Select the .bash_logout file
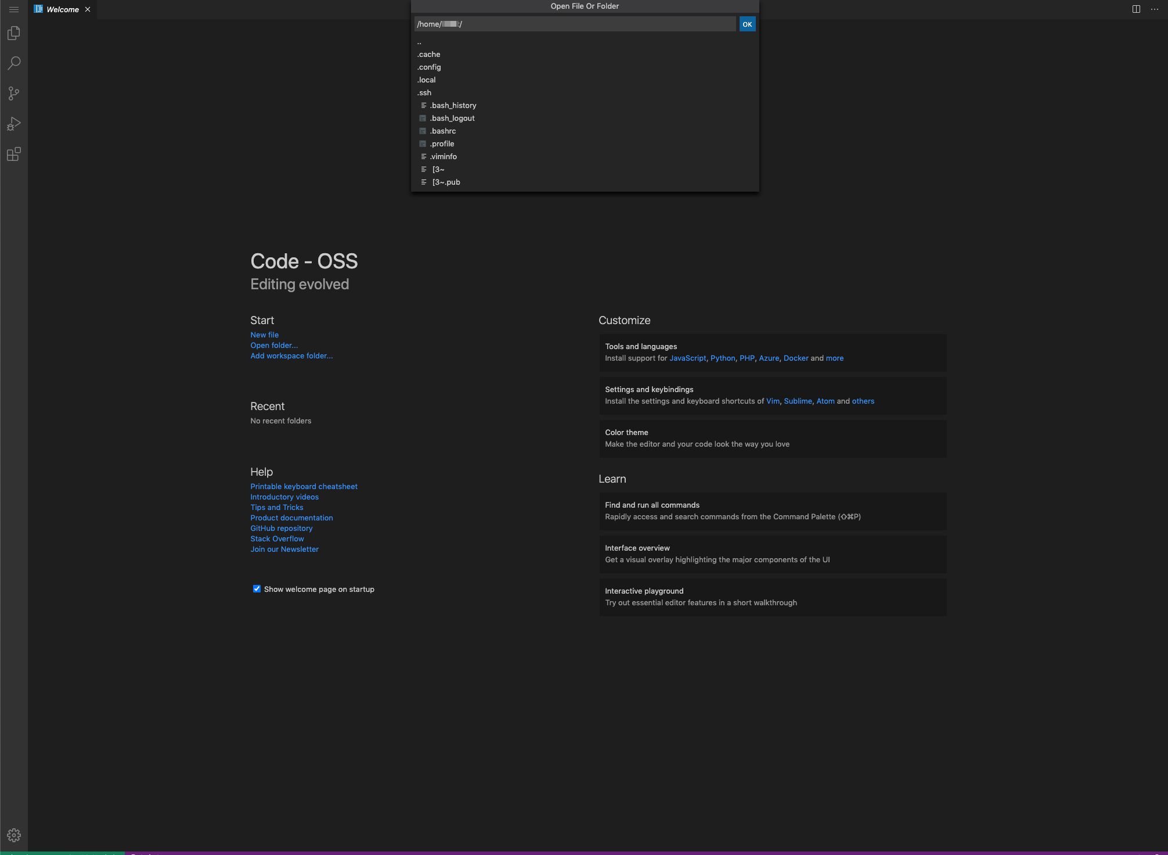The image size is (1168, 855). [585, 118]
